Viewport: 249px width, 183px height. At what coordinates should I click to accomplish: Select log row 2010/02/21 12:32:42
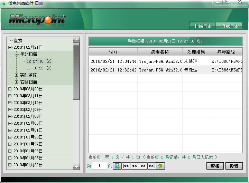coord(166,70)
